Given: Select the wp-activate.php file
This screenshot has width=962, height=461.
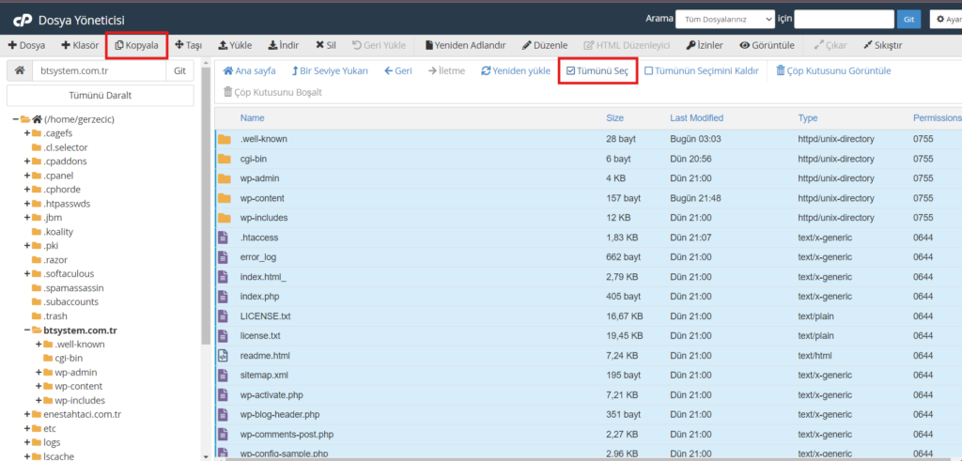Looking at the screenshot, I should coord(588,394).
